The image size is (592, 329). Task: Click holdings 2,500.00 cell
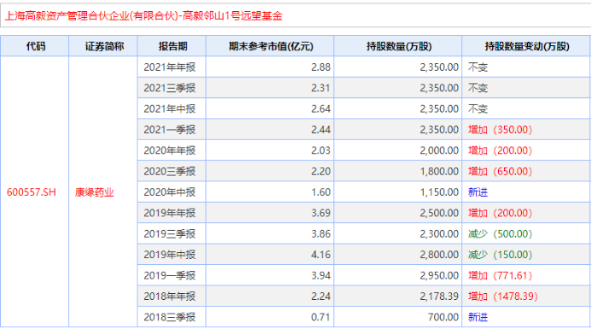coord(397,213)
